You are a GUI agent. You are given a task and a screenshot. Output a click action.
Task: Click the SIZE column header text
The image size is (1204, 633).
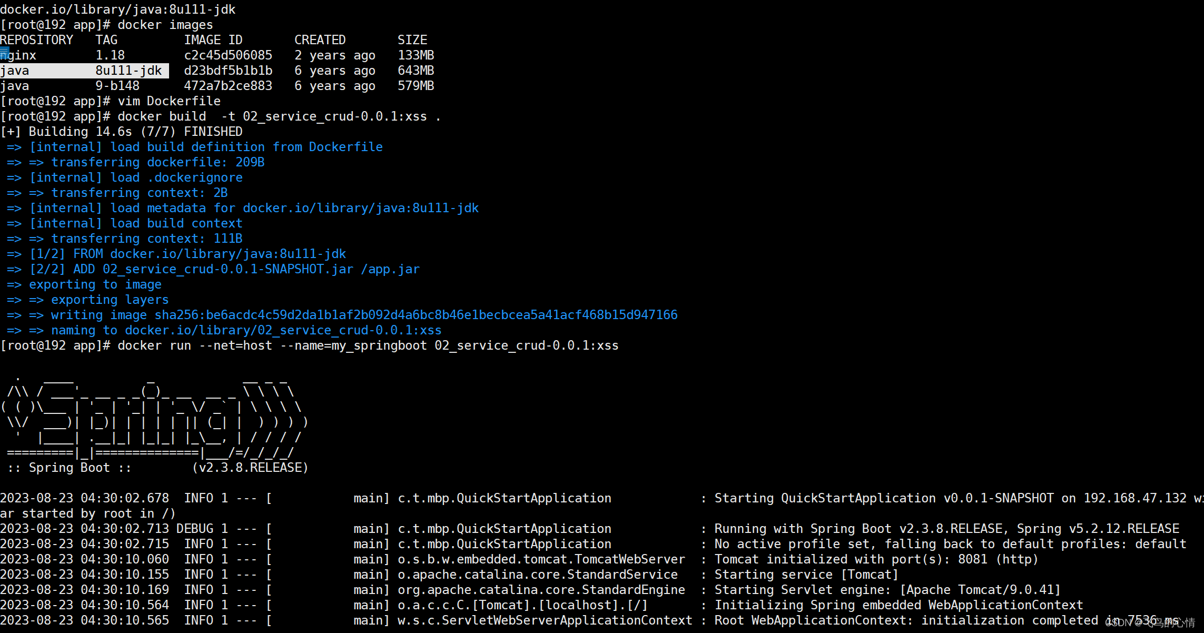click(412, 40)
